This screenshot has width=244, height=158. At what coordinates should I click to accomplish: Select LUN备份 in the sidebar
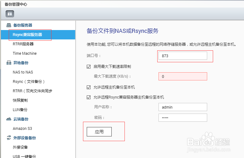coord(20,110)
